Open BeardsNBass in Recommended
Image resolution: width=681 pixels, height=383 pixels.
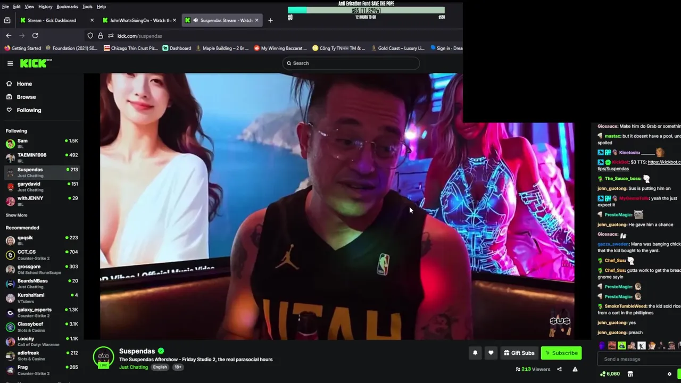tap(41, 284)
